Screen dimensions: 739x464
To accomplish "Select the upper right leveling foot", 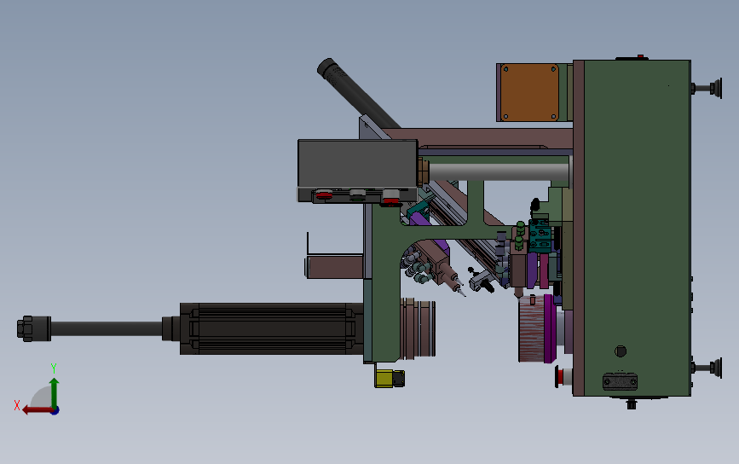I will 708,88.
